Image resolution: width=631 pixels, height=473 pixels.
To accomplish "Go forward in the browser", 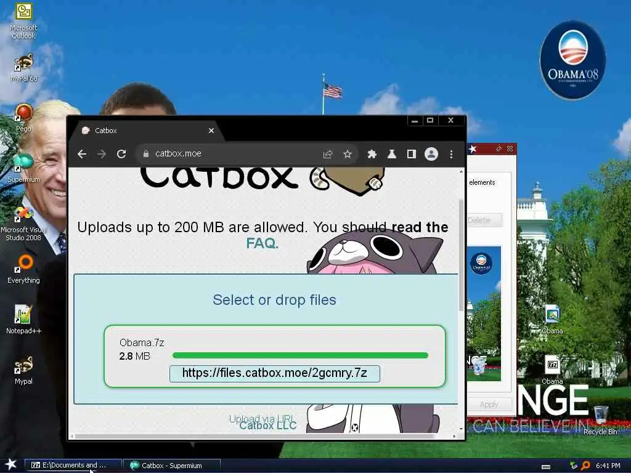I will click(x=102, y=154).
